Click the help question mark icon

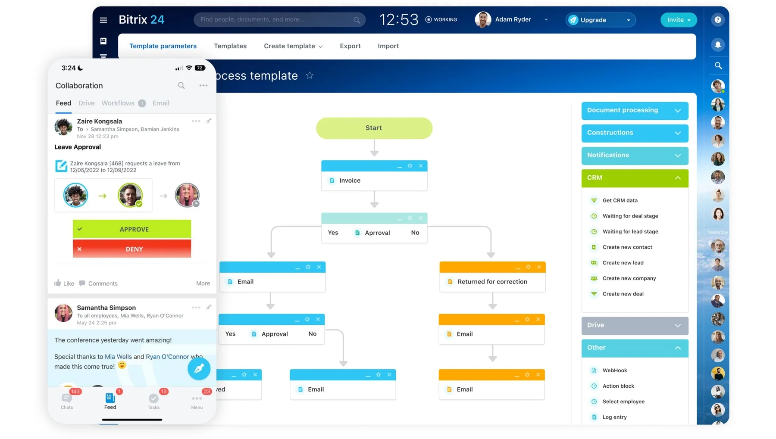click(x=718, y=20)
